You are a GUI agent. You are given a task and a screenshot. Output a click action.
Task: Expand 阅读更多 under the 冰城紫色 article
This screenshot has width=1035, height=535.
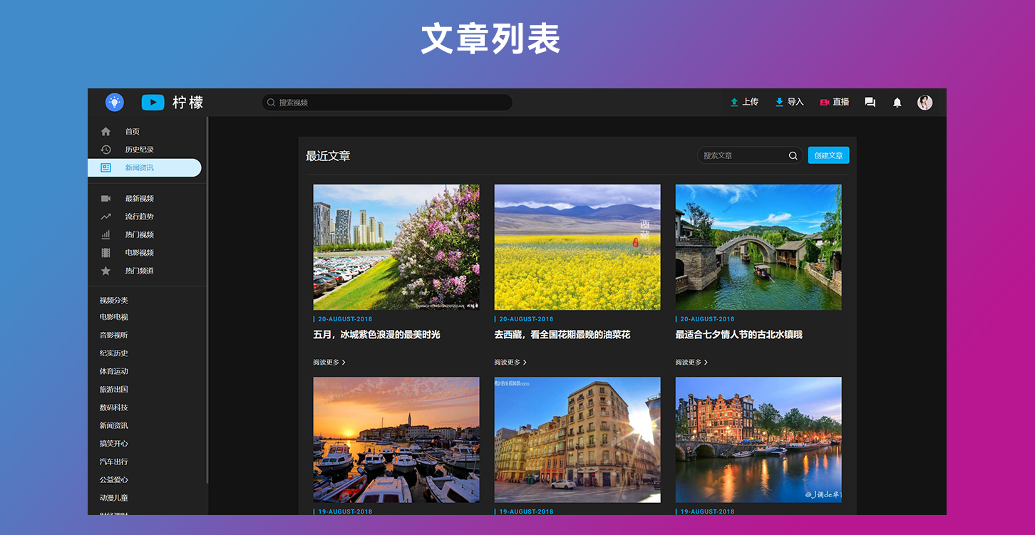[x=329, y=363]
